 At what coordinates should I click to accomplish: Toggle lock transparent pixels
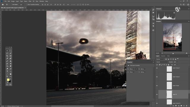[x=160, y=65]
